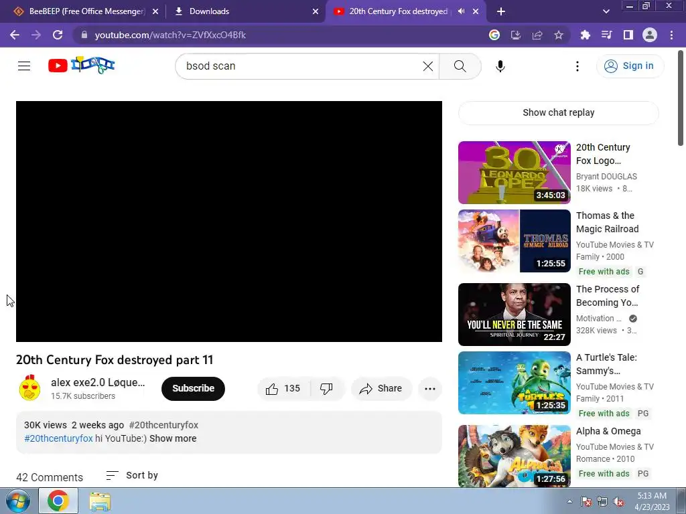Click the magnifier search button

tap(460, 66)
